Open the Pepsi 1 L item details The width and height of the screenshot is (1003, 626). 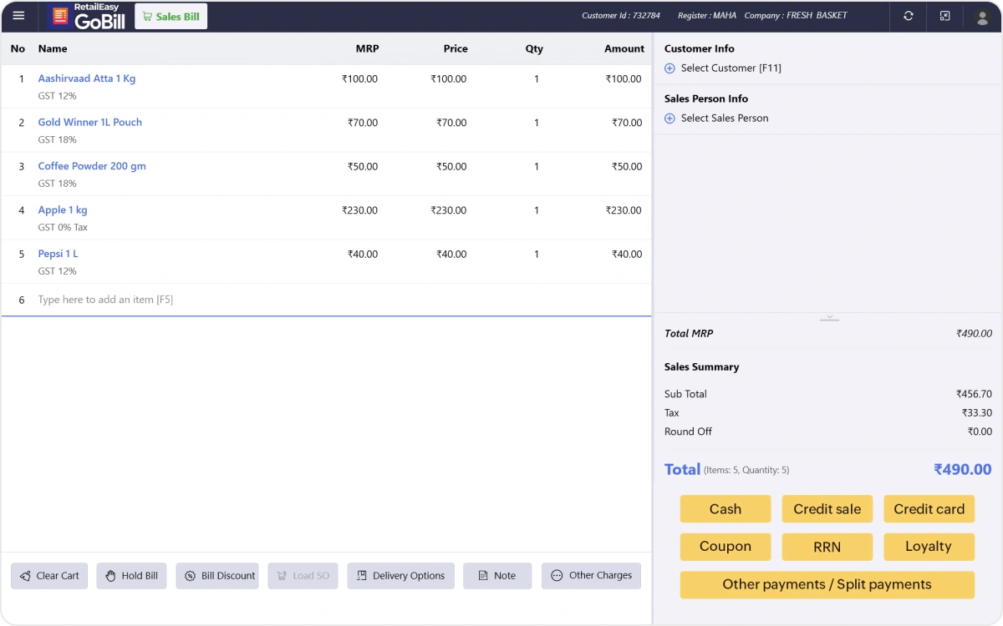coord(58,254)
